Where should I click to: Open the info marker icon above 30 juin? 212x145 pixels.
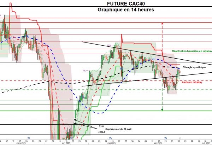click(180, 138)
